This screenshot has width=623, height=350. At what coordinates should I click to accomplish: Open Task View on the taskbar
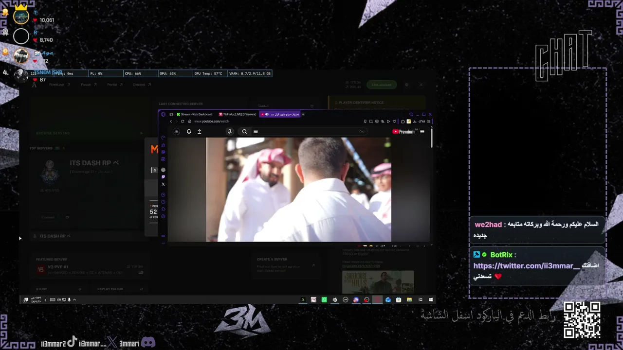click(x=420, y=300)
